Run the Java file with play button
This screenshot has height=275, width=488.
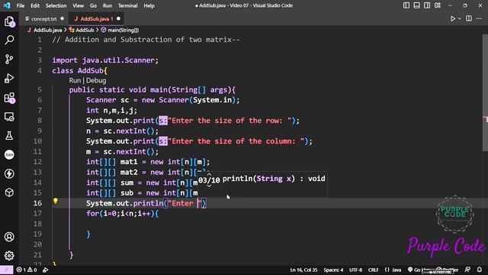[x=453, y=18]
